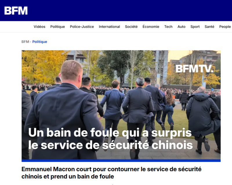Navigate to Économie section
232x185 pixels.
coord(151,27)
